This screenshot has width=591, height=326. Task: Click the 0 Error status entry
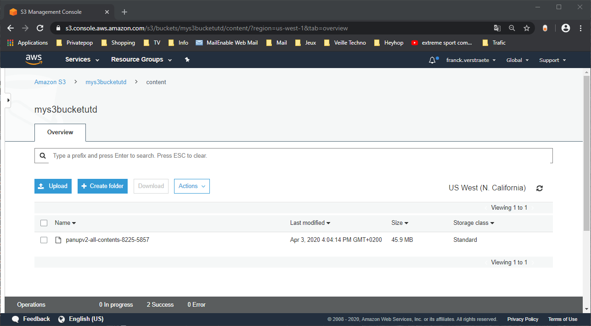click(x=197, y=305)
